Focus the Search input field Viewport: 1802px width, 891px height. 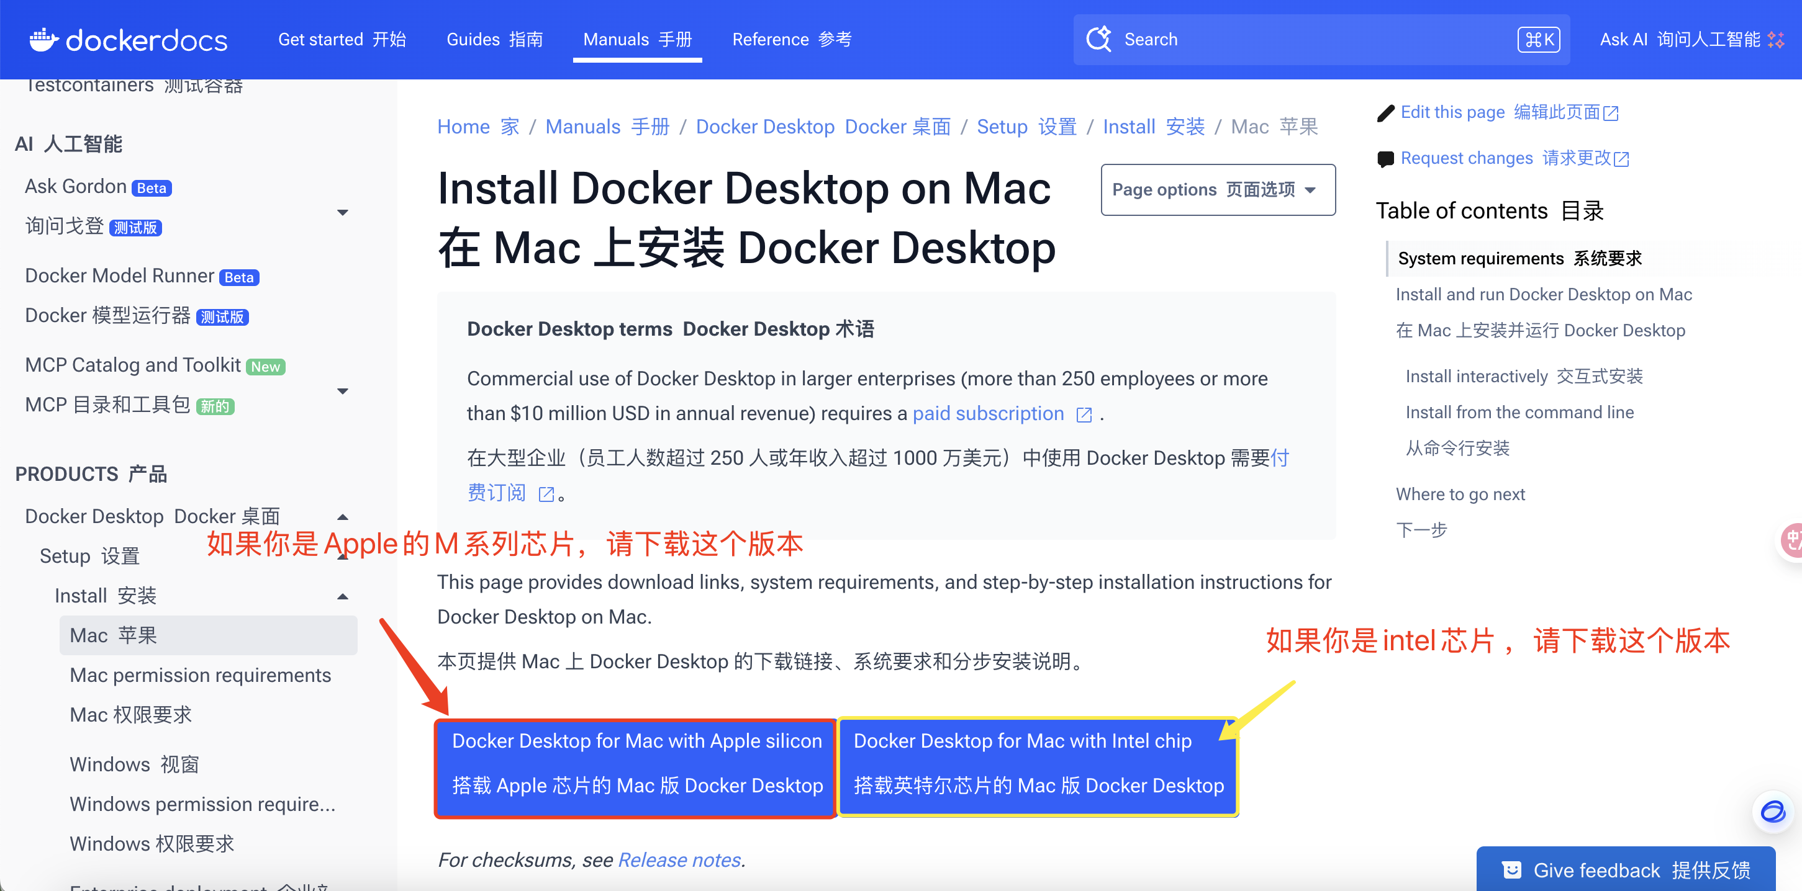point(1321,39)
